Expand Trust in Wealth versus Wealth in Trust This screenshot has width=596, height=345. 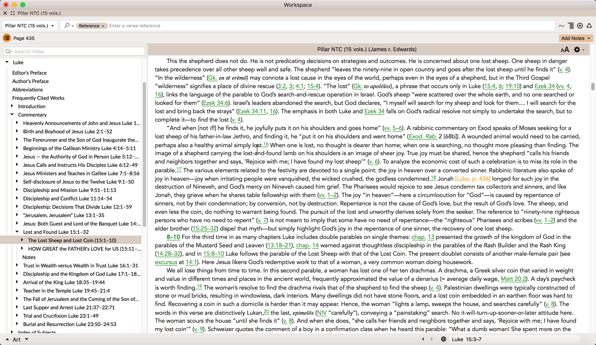click(x=17, y=266)
